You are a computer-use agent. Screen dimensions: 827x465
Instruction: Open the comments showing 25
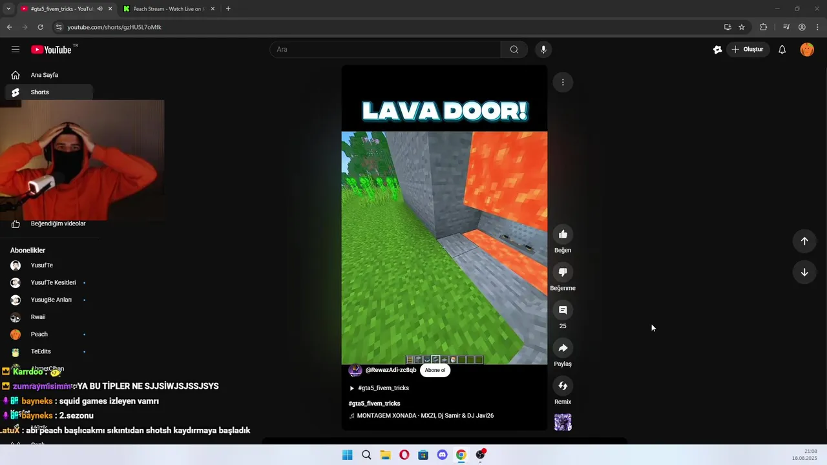(563, 310)
